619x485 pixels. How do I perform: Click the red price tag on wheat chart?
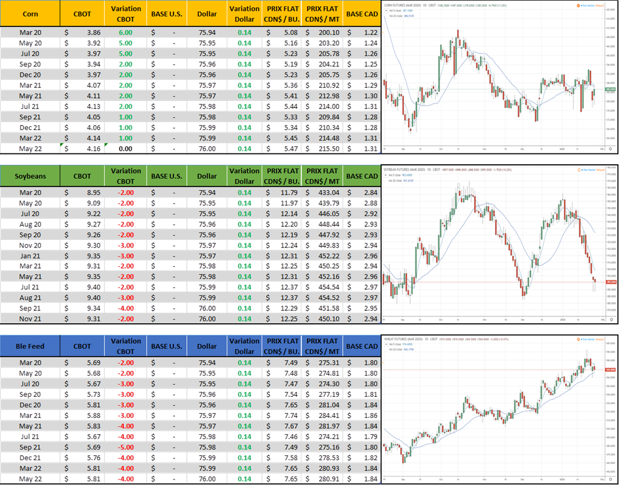coord(609,370)
